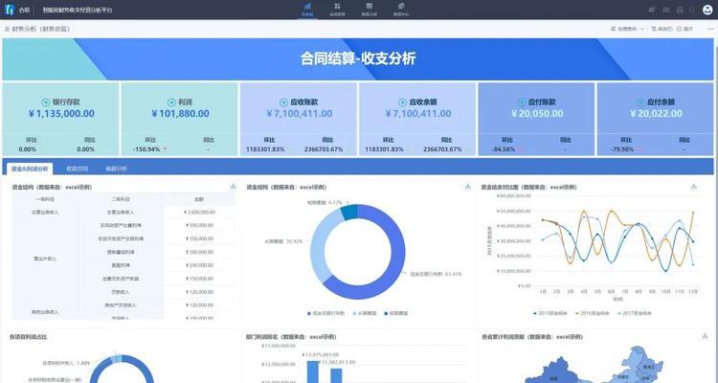Click the round icon next to 应收余额
The width and height of the screenshot is (718, 383).
click(x=402, y=102)
